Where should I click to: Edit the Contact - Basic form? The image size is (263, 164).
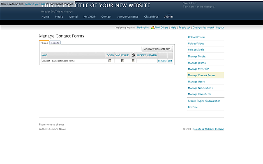170,61
